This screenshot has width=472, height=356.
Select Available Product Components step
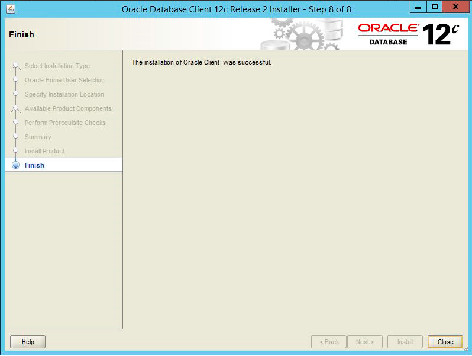pyautogui.click(x=68, y=108)
